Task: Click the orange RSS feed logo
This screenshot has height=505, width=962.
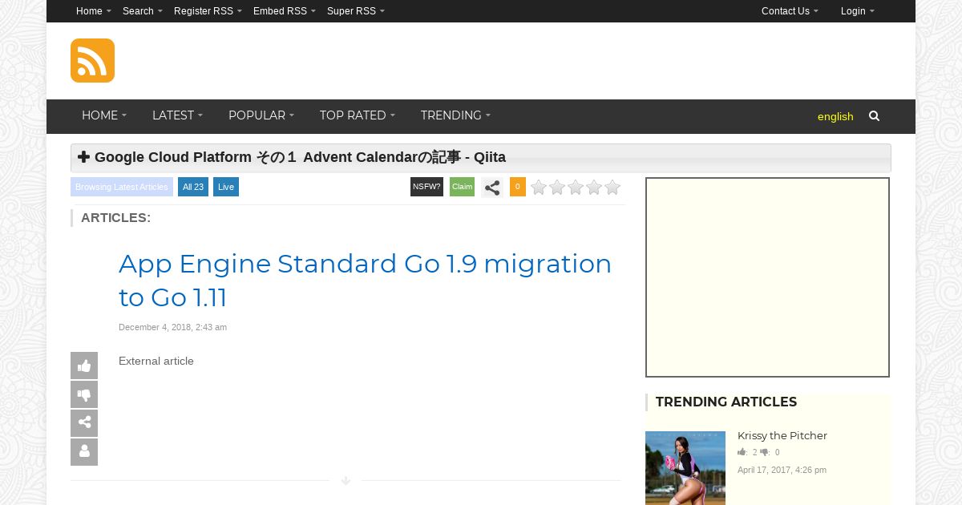Action: (x=92, y=60)
